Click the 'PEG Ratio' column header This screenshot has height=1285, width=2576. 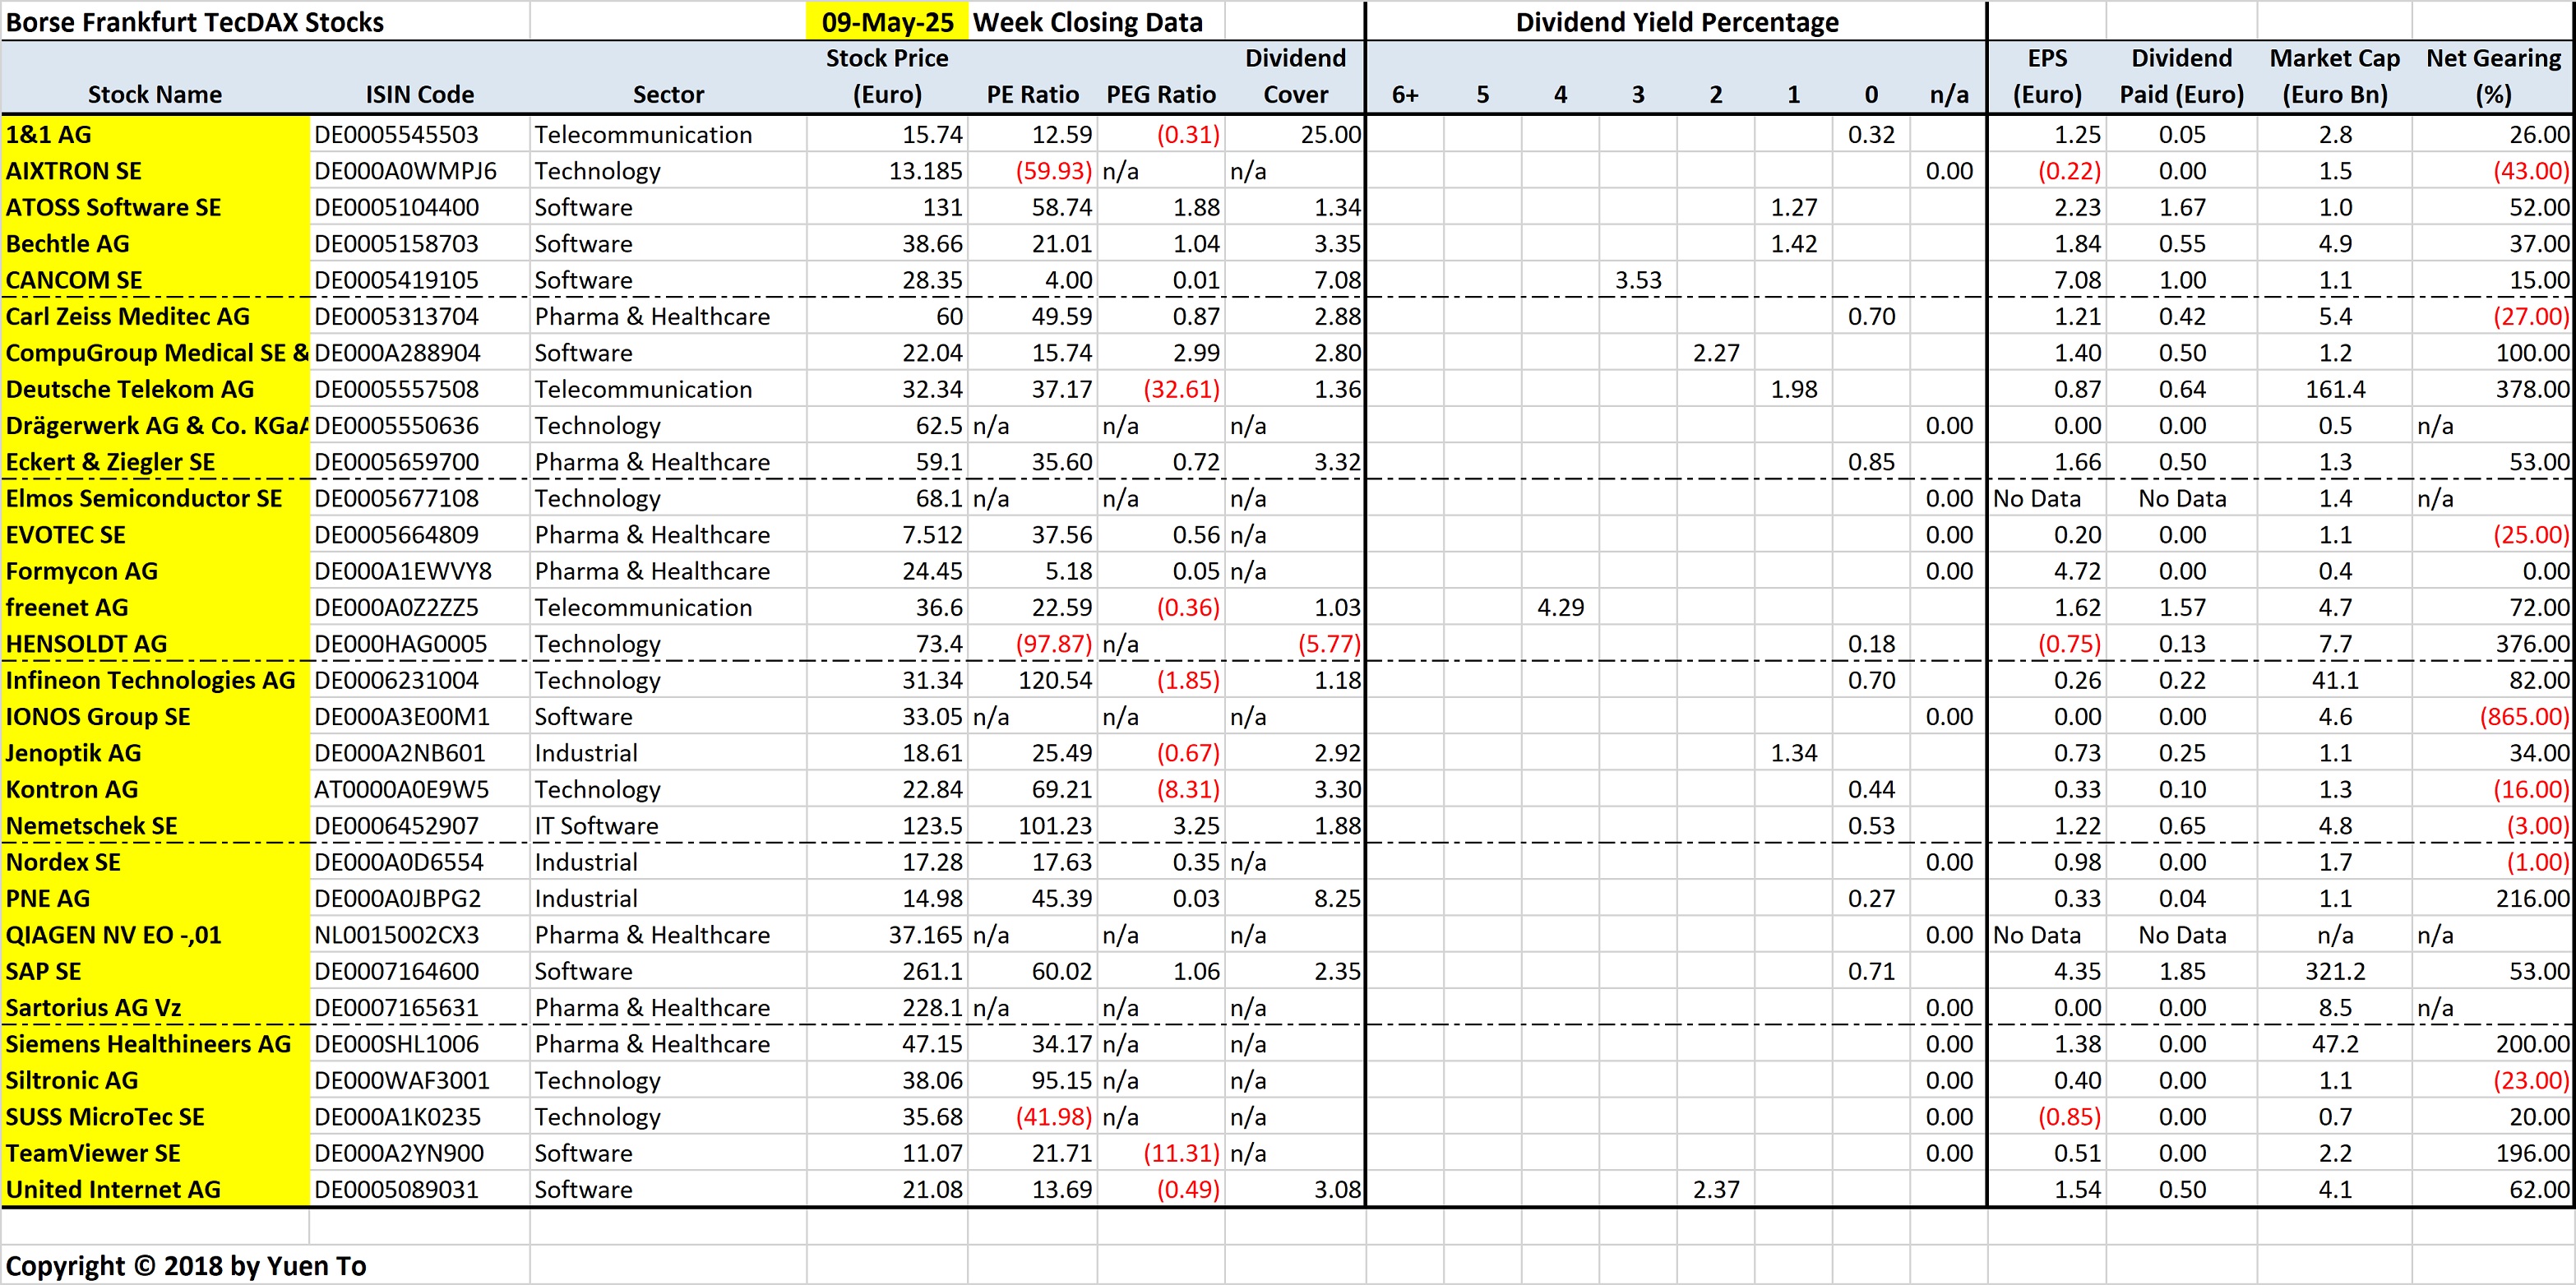pos(1161,94)
